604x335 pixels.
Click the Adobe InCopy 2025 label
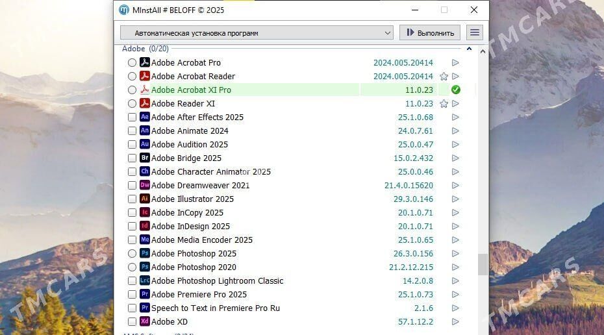(x=187, y=213)
